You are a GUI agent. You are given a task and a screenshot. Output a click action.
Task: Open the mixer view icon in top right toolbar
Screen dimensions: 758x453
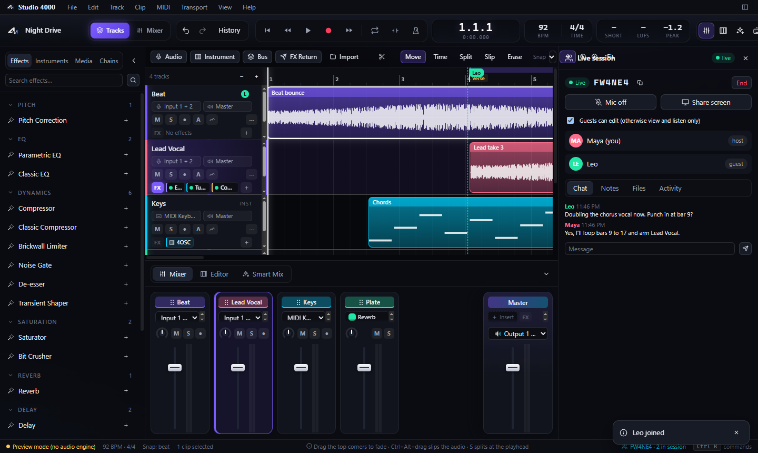pos(706,31)
